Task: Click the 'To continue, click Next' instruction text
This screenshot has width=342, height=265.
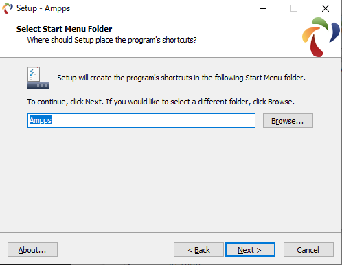Action: coord(161,102)
